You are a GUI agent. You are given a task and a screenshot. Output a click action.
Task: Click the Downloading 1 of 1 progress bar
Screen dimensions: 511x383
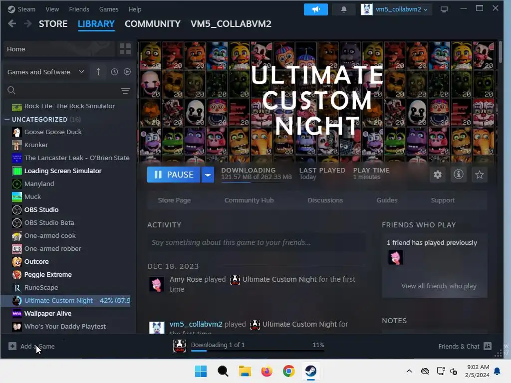[257, 351]
